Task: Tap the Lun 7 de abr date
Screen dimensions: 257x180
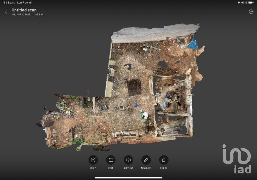Action: tap(25, 3)
